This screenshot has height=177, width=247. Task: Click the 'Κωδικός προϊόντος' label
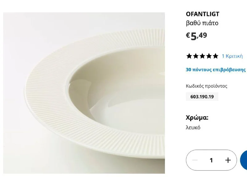click(x=207, y=86)
